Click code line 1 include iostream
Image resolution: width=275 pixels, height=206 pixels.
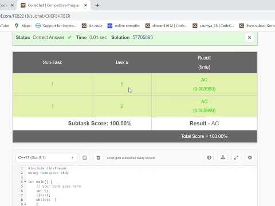coord(47,168)
